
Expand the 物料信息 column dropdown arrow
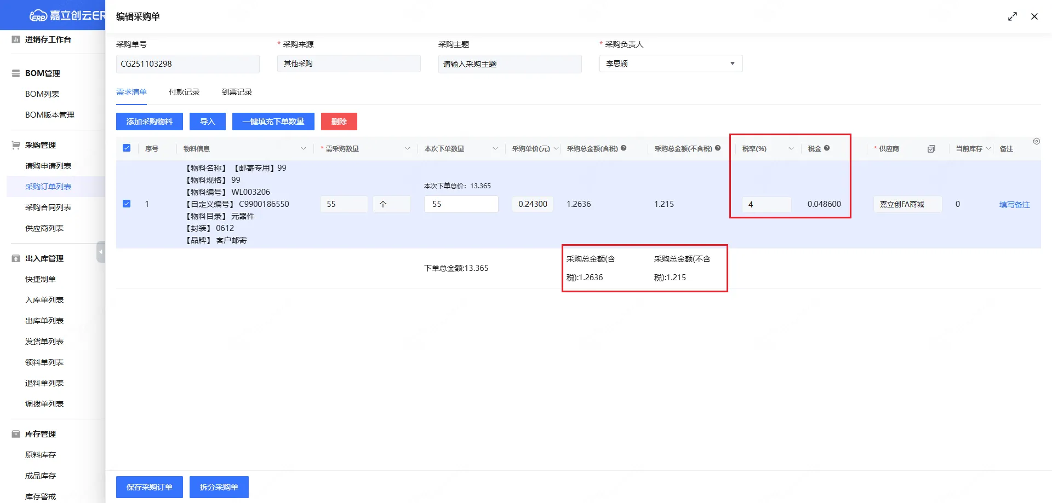tap(303, 149)
